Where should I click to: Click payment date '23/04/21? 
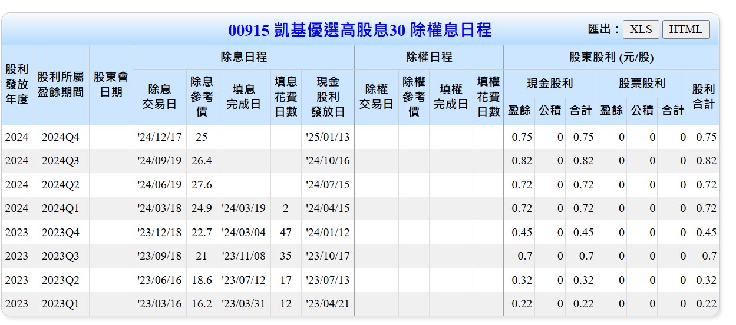pos(328,304)
